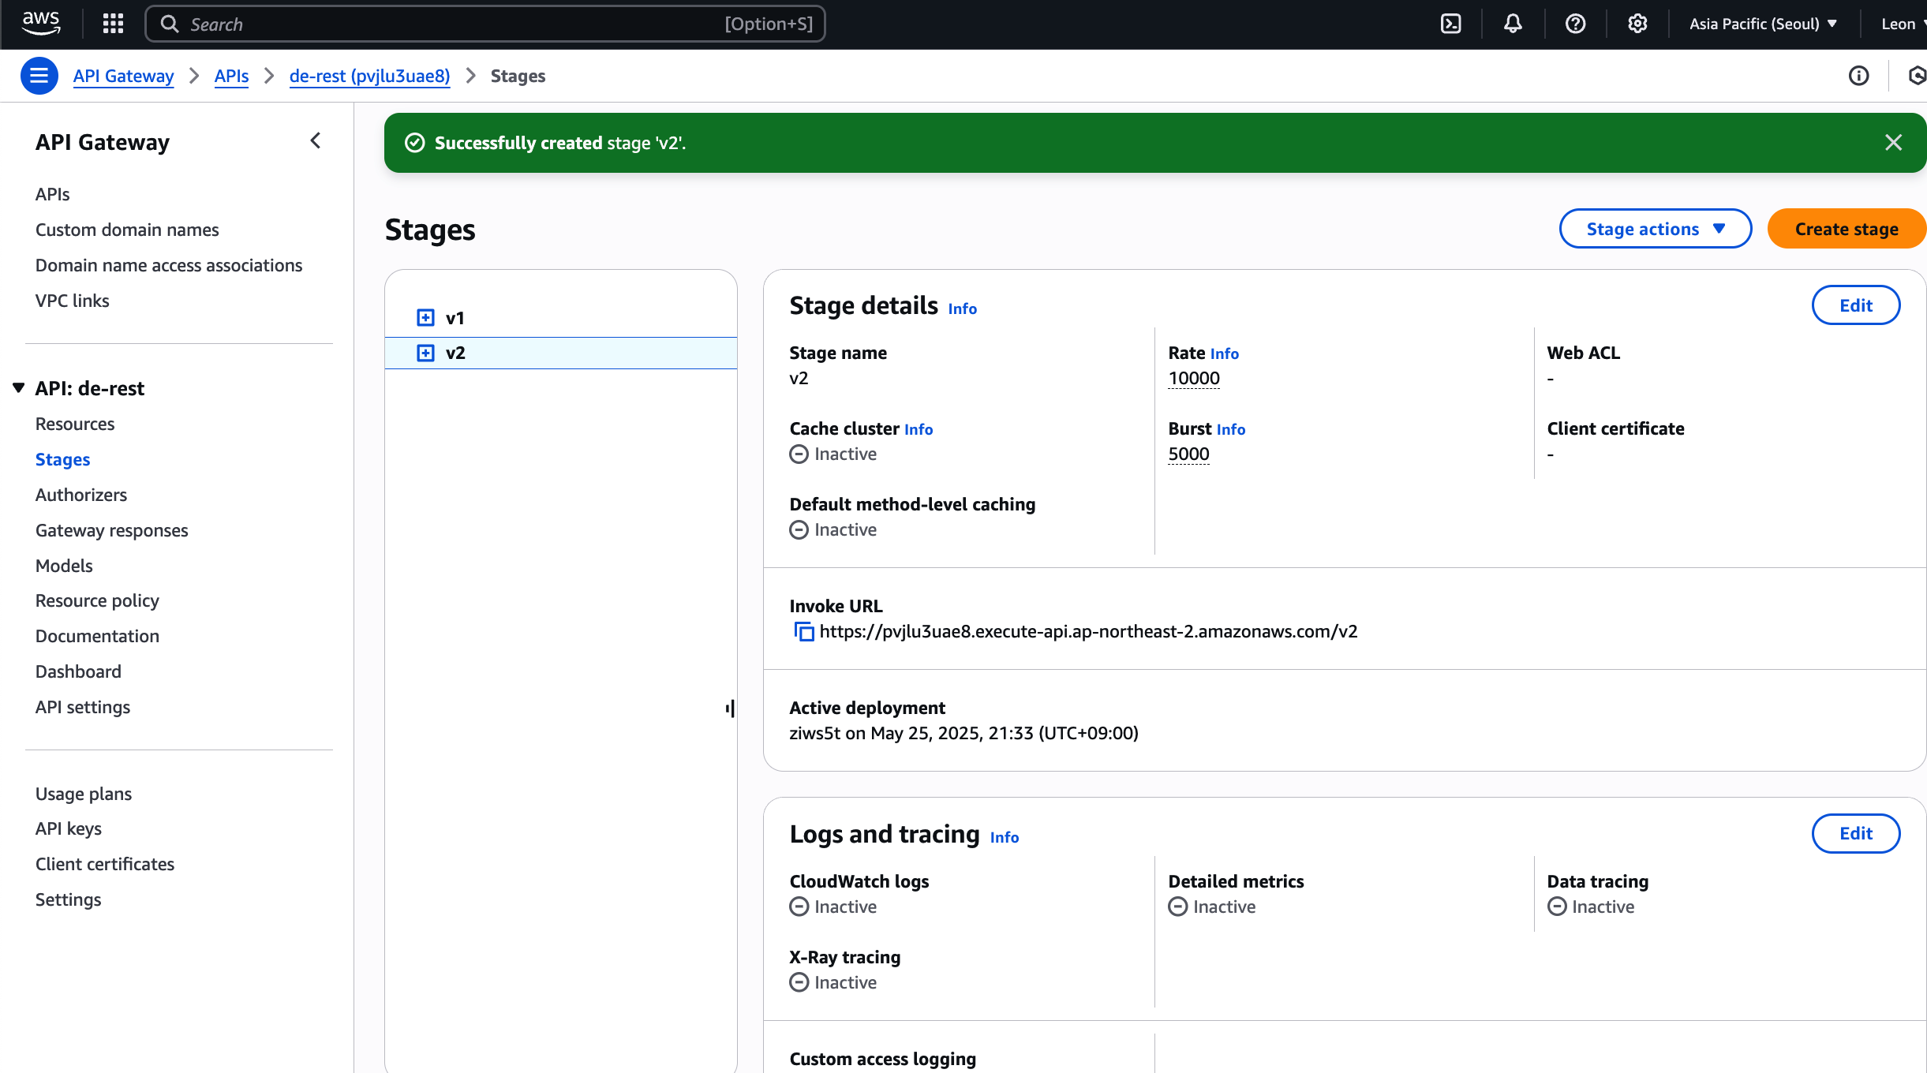
Task: Go to Authorizers in sidebar
Action: [81, 495]
